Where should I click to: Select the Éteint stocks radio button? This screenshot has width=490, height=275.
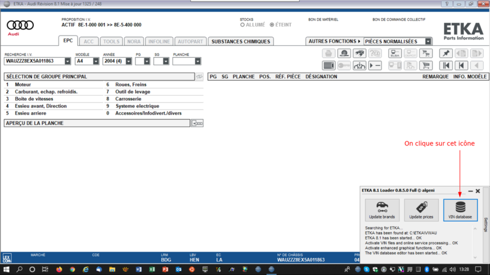[x=272, y=25]
